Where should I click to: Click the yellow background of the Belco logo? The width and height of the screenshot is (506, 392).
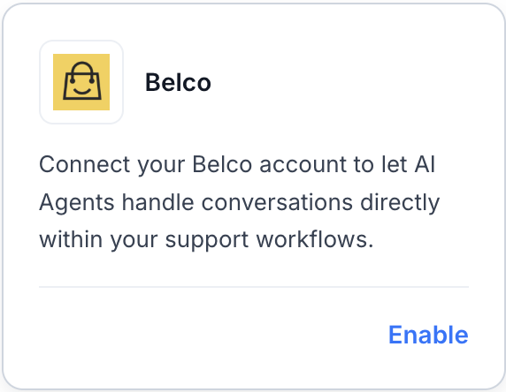tap(59, 103)
